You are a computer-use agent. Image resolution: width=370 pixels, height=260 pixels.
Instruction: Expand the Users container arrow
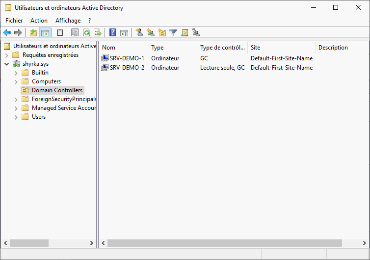click(16, 117)
